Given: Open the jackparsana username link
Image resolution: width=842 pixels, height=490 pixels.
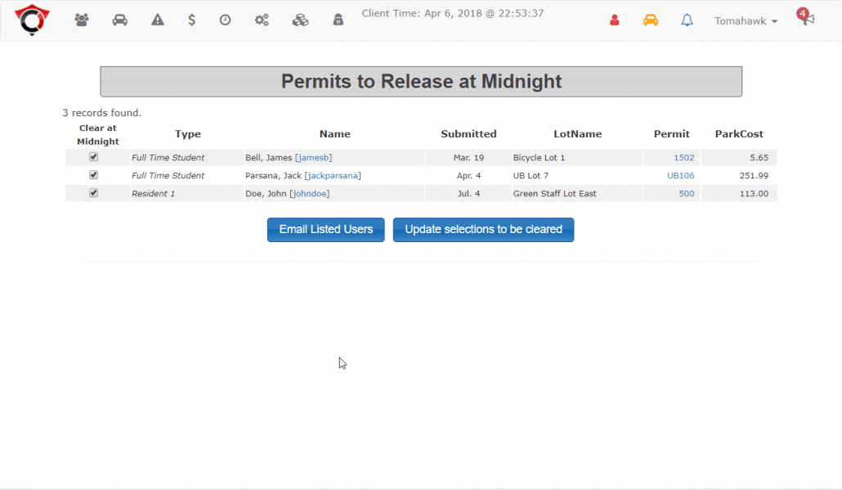Looking at the screenshot, I should click(x=333, y=176).
